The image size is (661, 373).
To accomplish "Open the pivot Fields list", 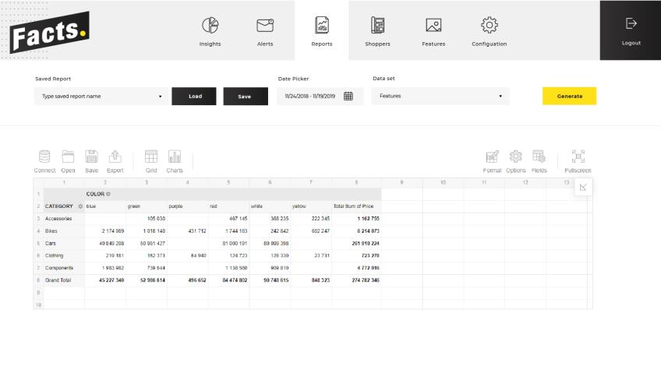I will pyautogui.click(x=539, y=157).
